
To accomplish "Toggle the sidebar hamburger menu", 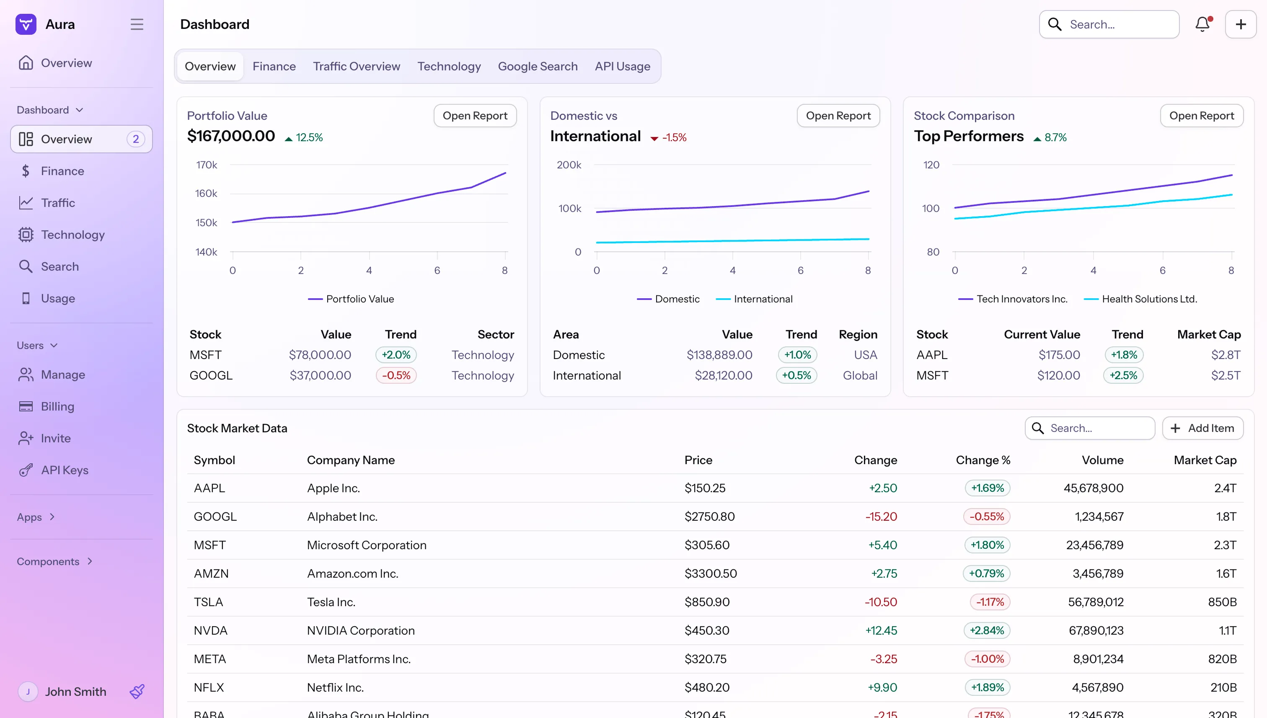I will tap(137, 24).
